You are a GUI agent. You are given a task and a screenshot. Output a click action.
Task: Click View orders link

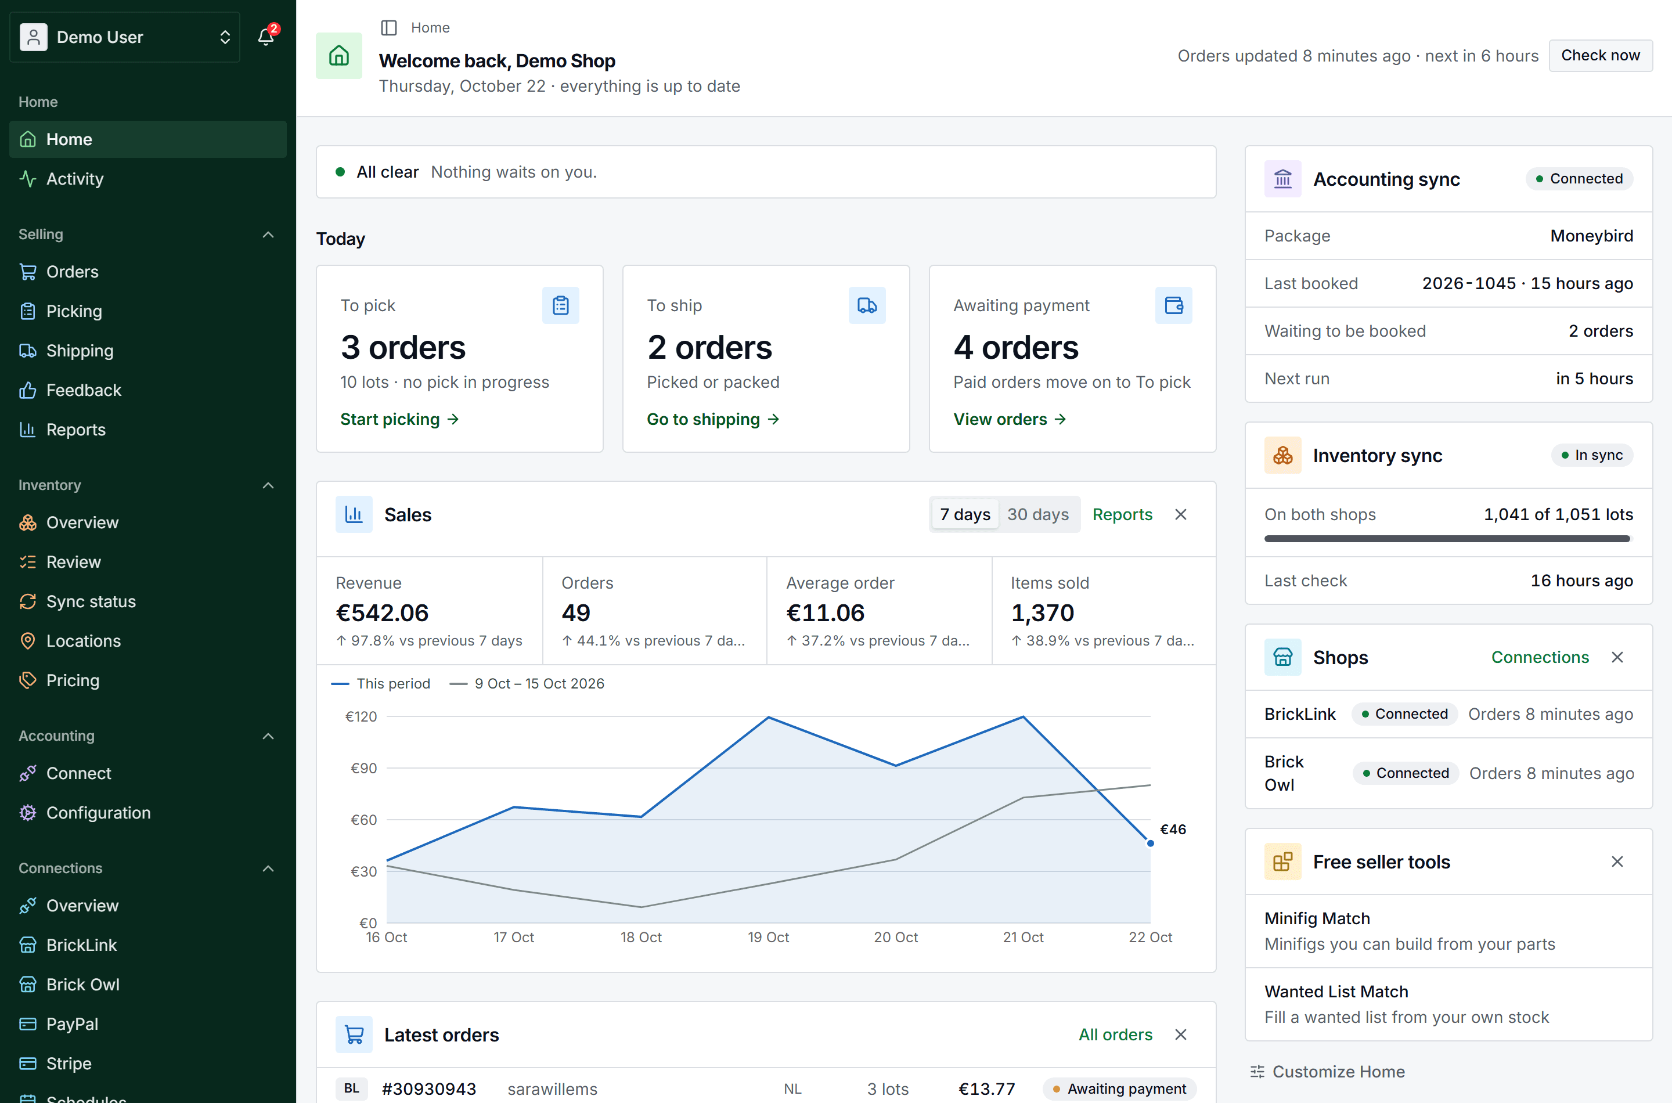tap(1010, 419)
